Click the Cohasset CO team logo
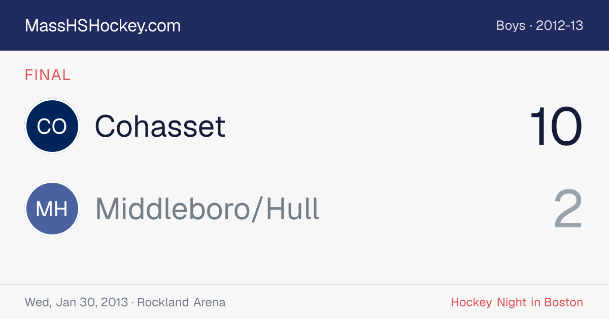This screenshot has height=319, width=609. [x=52, y=126]
